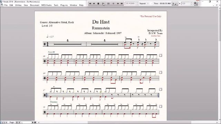Click the staff system handle at measure 10

tap(161, 55)
